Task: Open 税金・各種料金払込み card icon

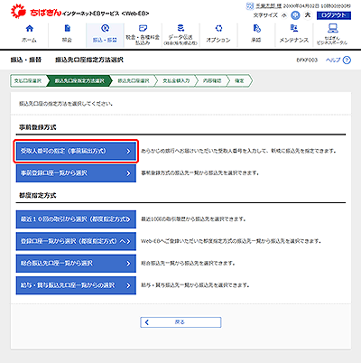Action: coord(143,28)
